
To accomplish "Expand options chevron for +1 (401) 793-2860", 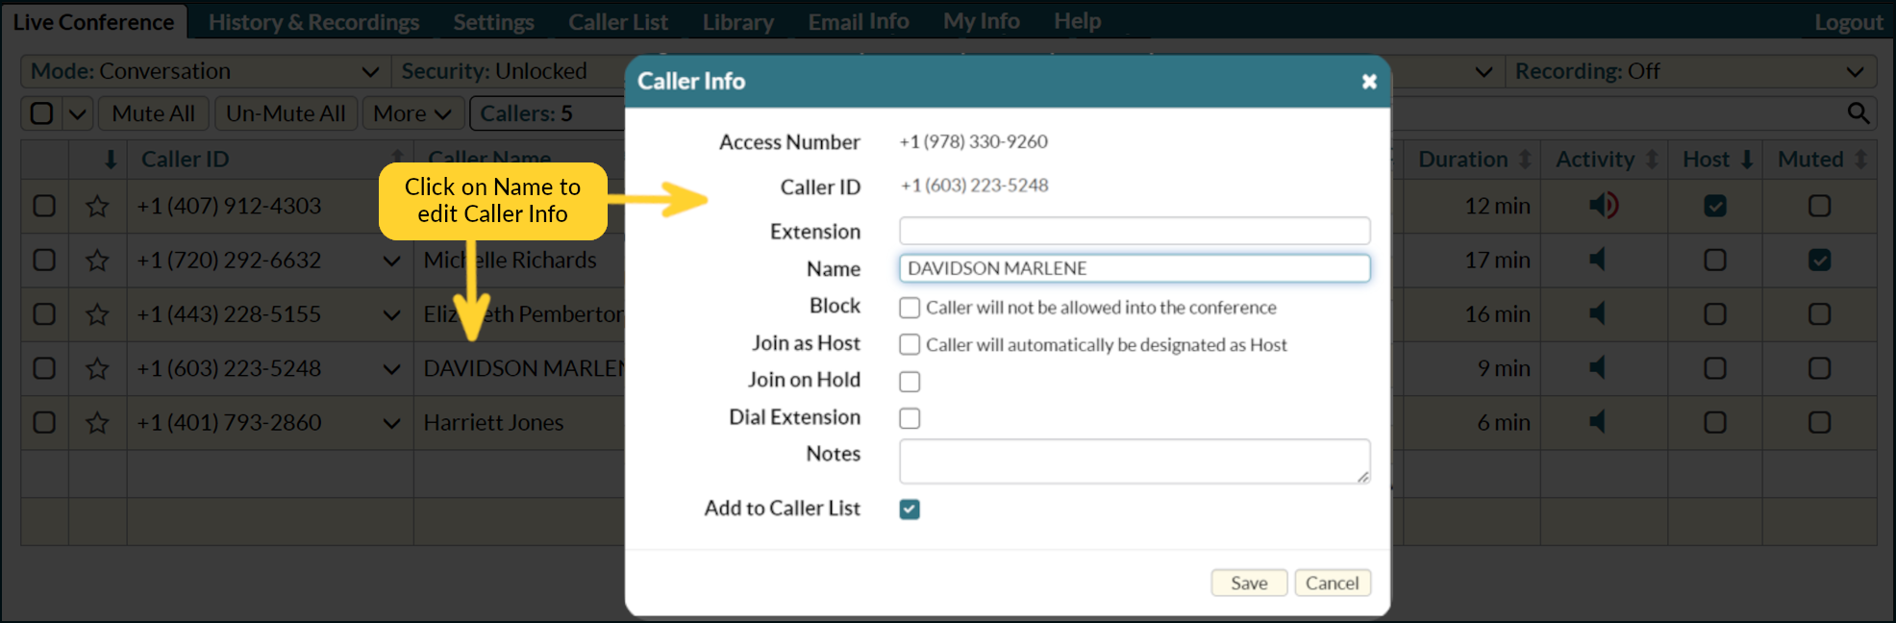I will (391, 423).
